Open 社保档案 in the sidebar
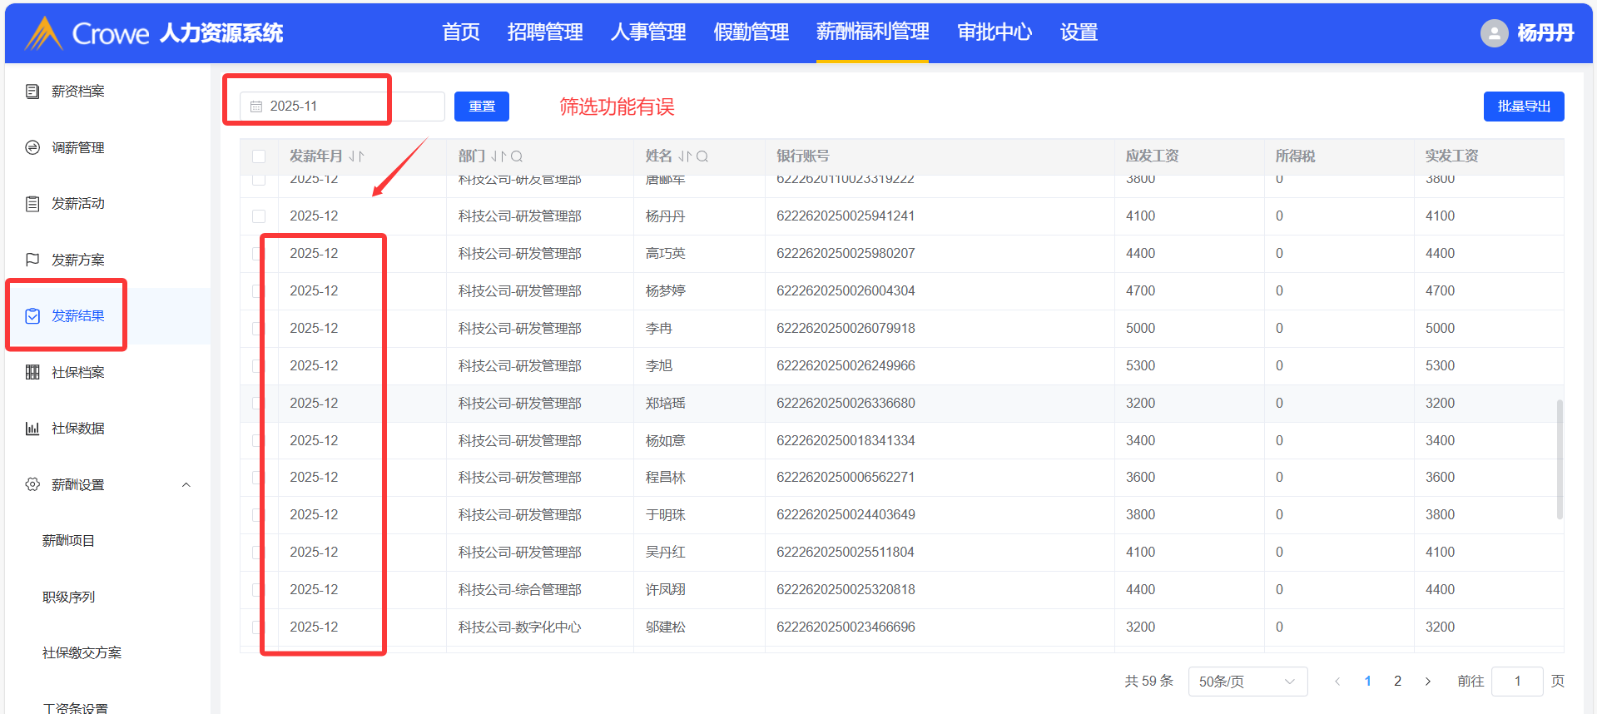 click(x=77, y=373)
